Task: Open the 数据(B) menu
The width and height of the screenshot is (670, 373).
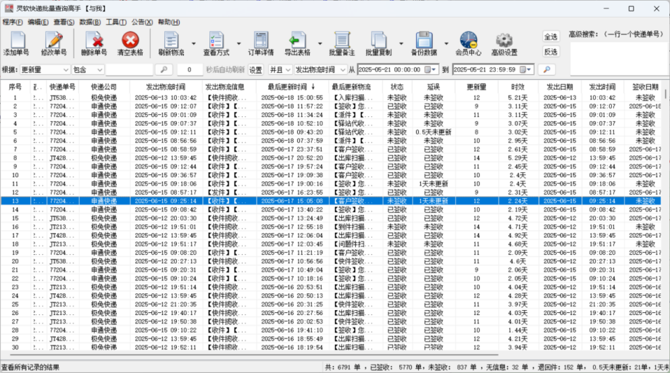Action: pos(90,22)
